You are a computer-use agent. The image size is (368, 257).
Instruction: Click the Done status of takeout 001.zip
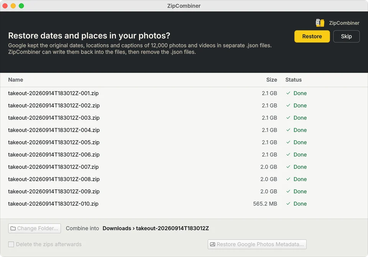[300, 93]
